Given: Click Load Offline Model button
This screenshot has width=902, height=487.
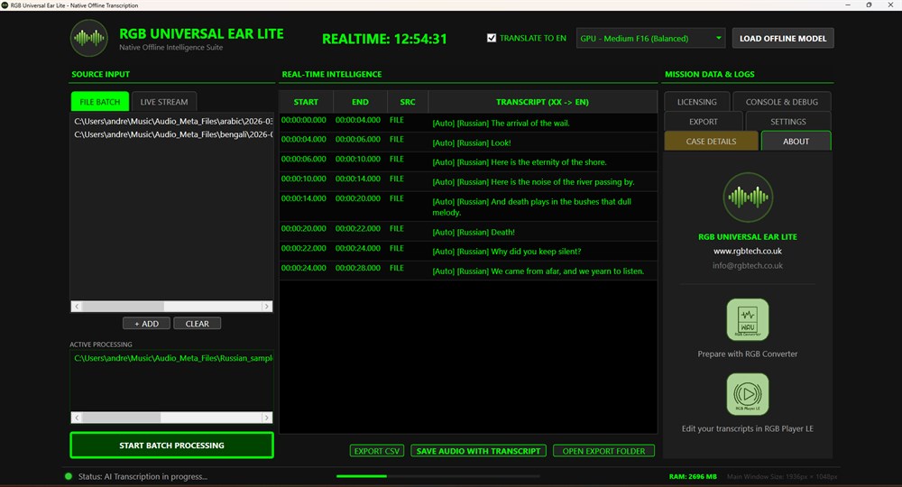Looking at the screenshot, I should click(782, 39).
